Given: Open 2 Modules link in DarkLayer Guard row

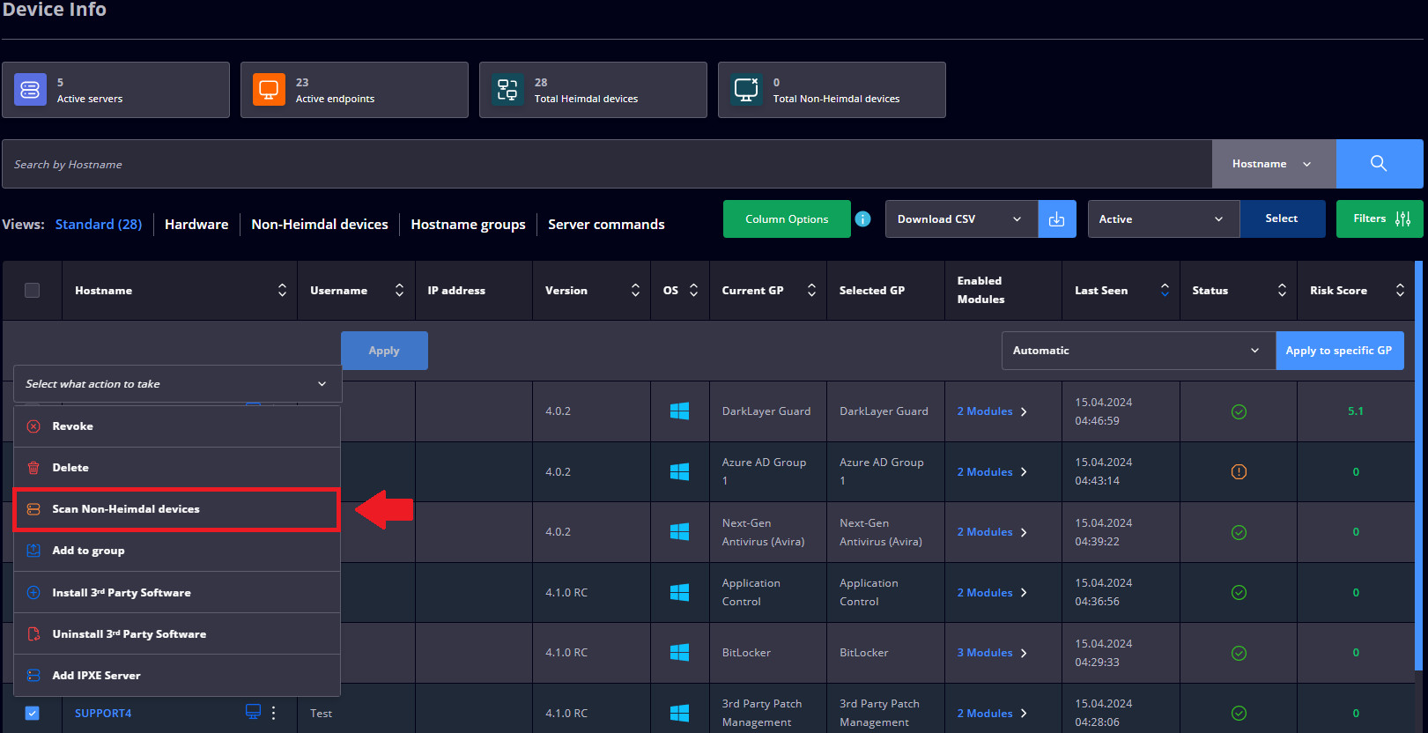Looking at the screenshot, I should coord(992,411).
